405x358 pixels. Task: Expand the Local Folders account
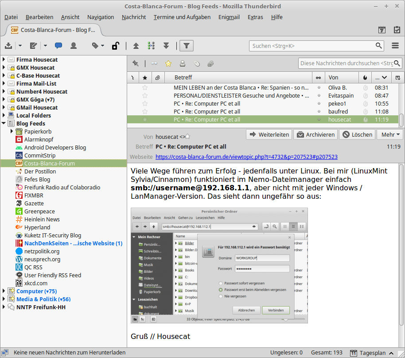click(x=4, y=115)
